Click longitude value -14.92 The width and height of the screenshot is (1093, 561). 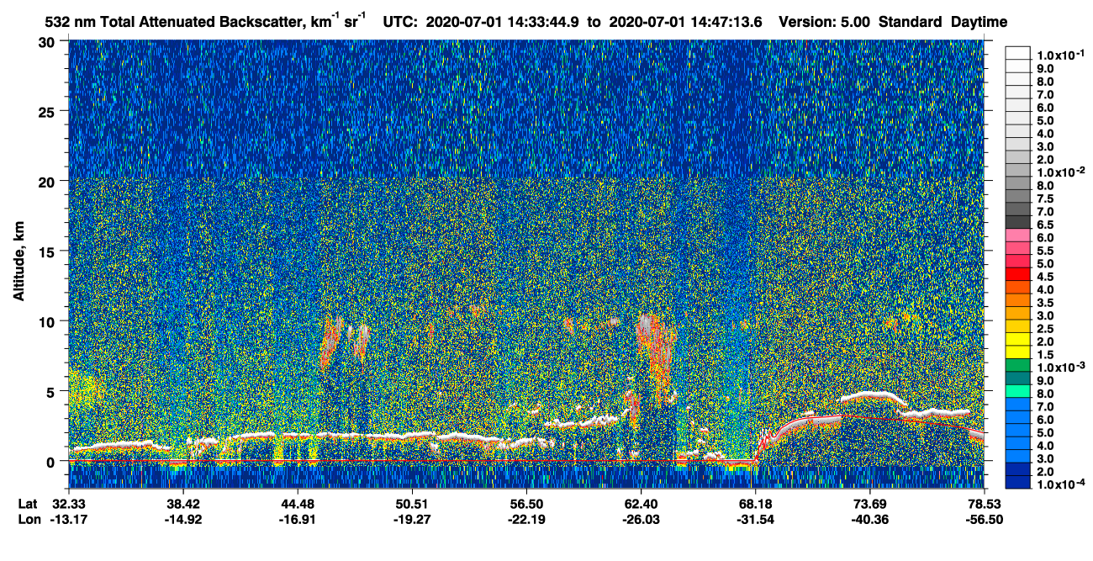click(182, 519)
